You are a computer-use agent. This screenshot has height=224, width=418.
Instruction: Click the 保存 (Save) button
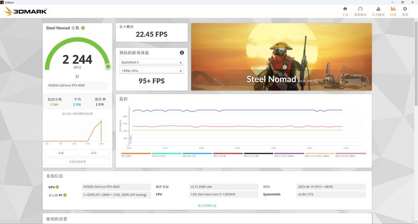(94, 153)
